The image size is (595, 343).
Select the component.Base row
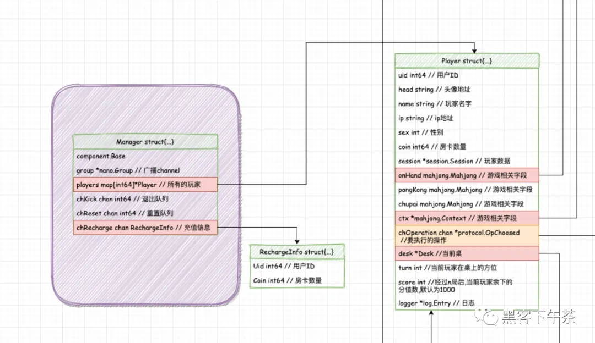pos(145,156)
